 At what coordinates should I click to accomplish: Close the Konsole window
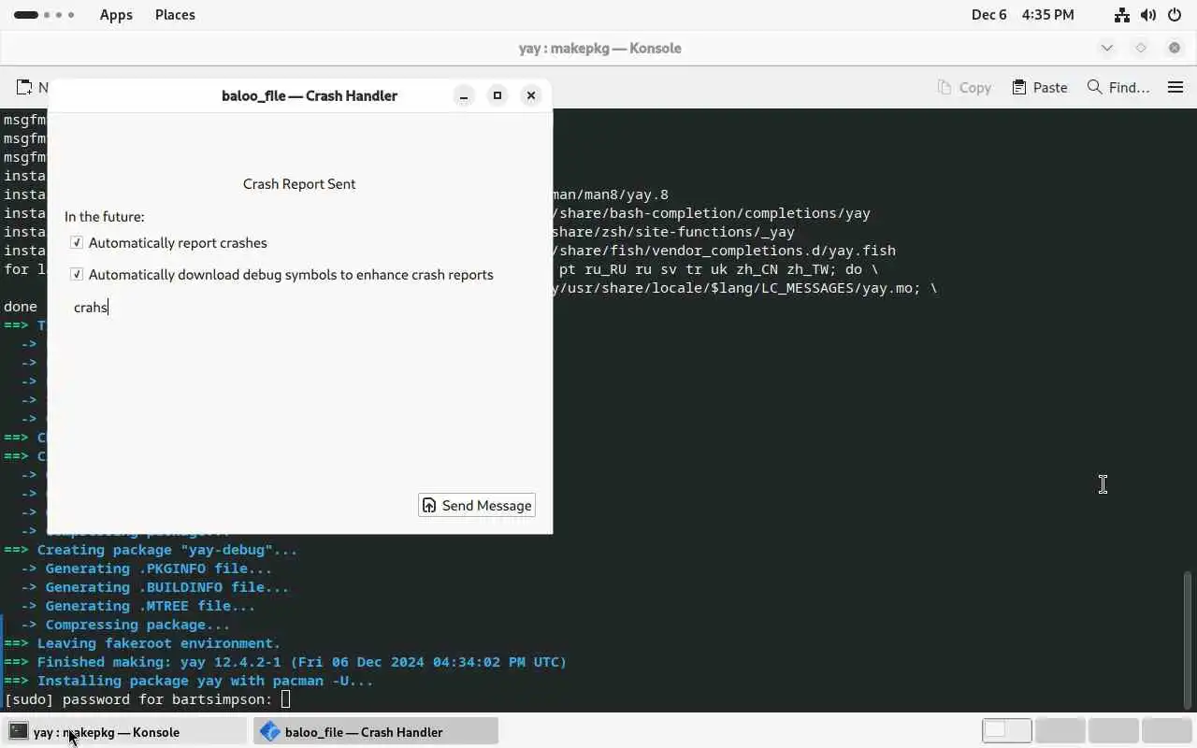1175,48
